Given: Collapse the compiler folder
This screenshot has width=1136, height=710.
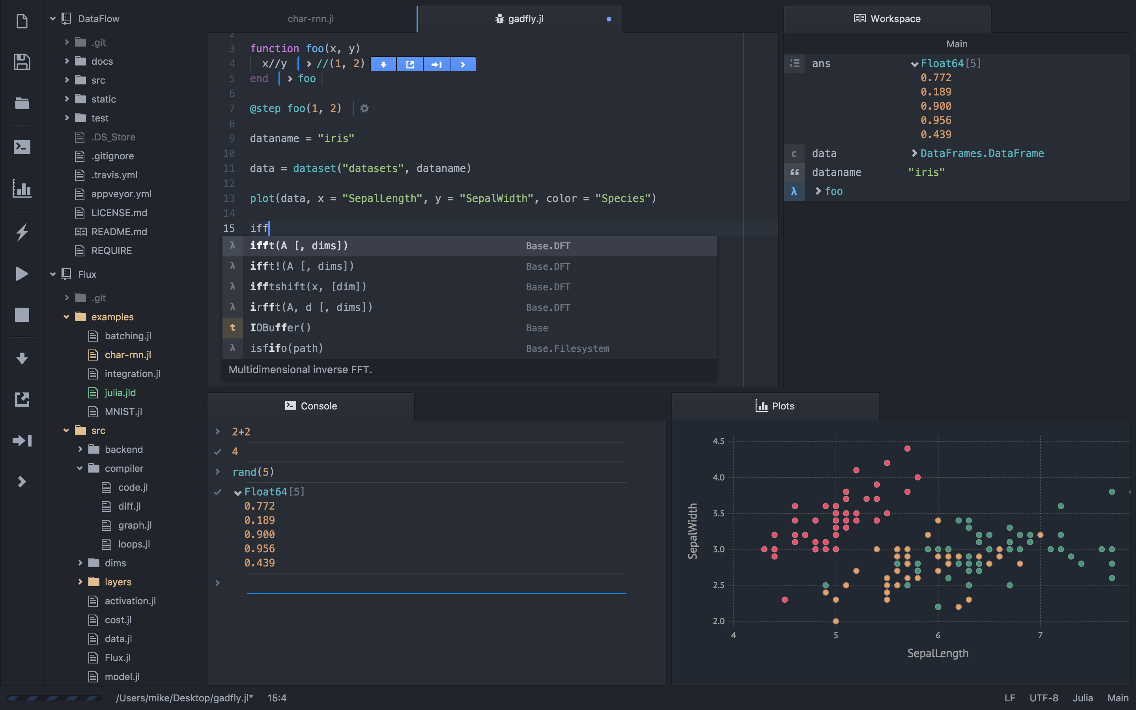Looking at the screenshot, I should click(80, 468).
